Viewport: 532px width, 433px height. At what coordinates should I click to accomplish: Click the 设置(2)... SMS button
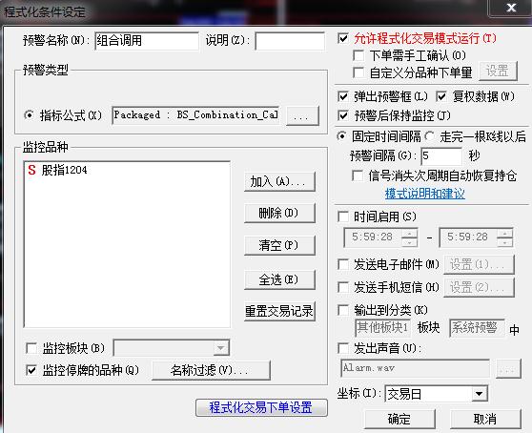click(479, 287)
